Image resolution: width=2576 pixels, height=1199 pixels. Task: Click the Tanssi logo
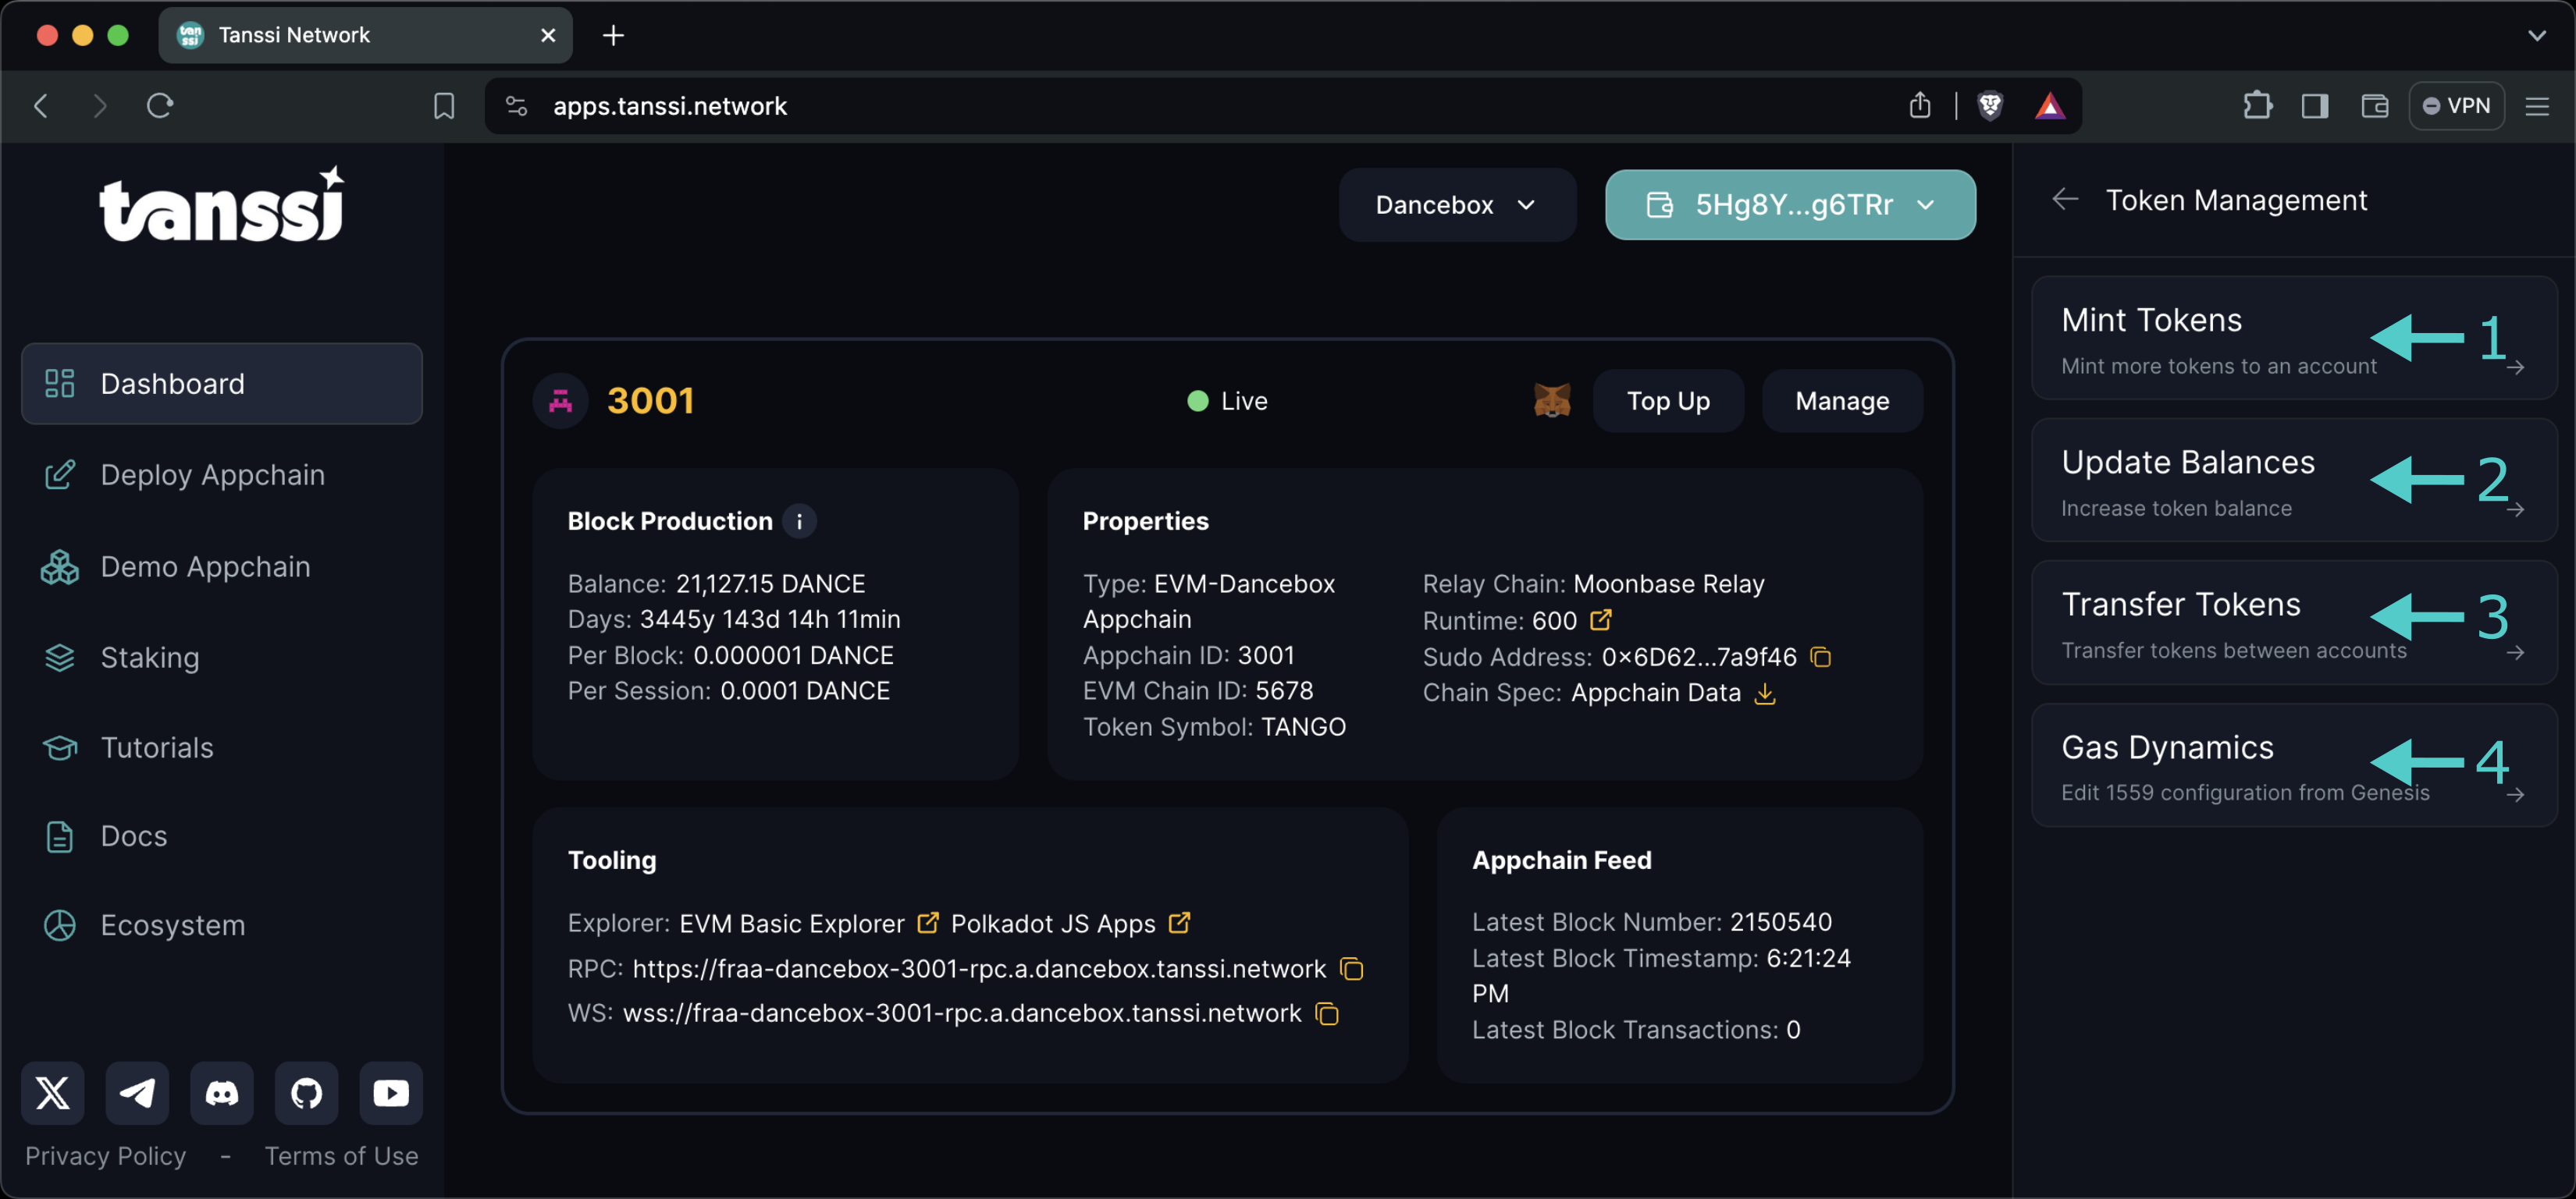click(222, 204)
